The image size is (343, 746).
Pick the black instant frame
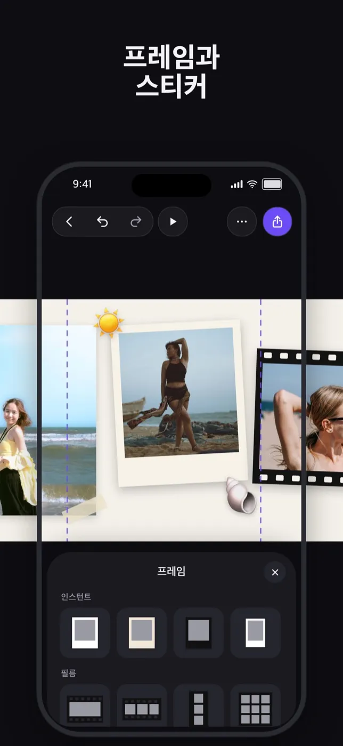(199, 632)
